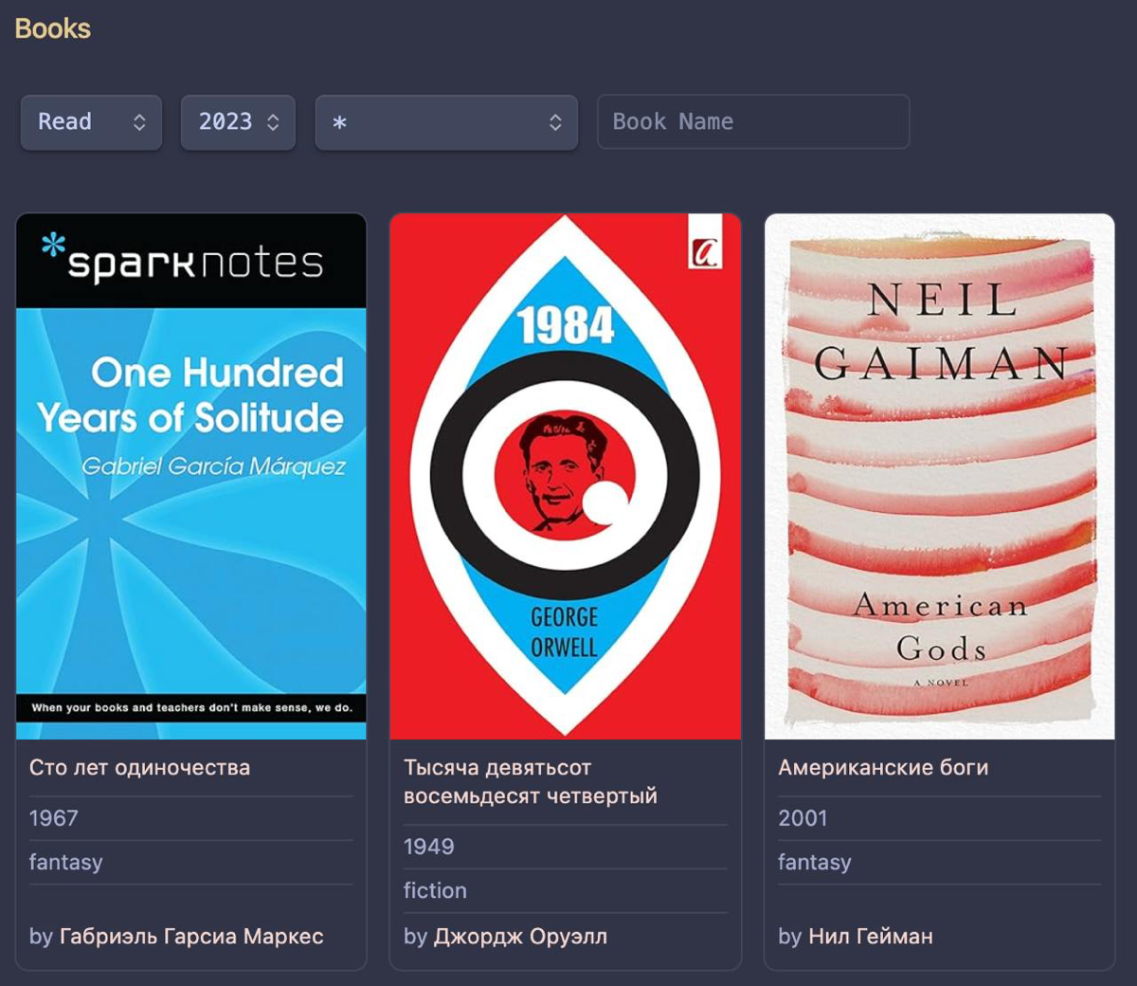Click fantasy genre under Американские боги
The width and height of the screenshot is (1137, 986).
(815, 863)
